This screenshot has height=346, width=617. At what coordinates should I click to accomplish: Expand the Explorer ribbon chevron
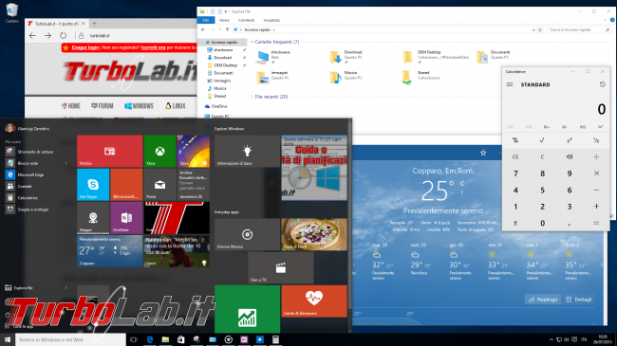606,20
